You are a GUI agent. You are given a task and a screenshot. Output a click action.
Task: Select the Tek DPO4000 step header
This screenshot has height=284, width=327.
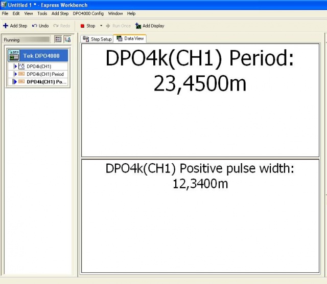click(37, 56)
